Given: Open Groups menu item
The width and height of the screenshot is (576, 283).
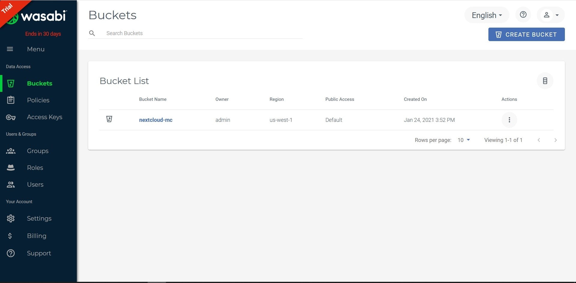Looking at the screenshot, I should (38, 151).
